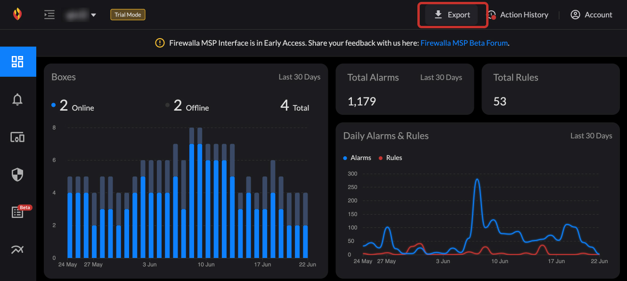Collapse the sidebar with the menu icon
Screen dimensions: 627x281
pyautogui.click(x=49, y=15)
